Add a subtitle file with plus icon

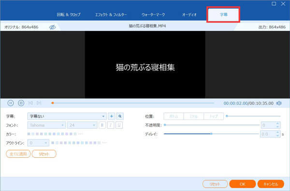coord(112,116)
